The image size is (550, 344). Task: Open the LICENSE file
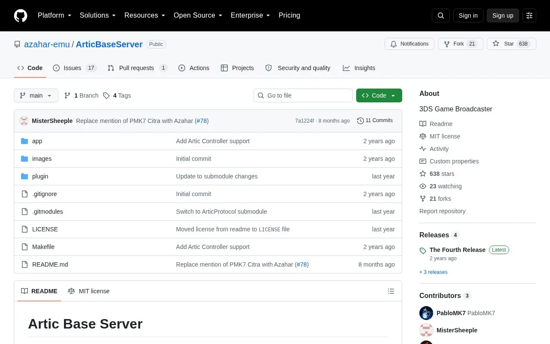(45, 229)
